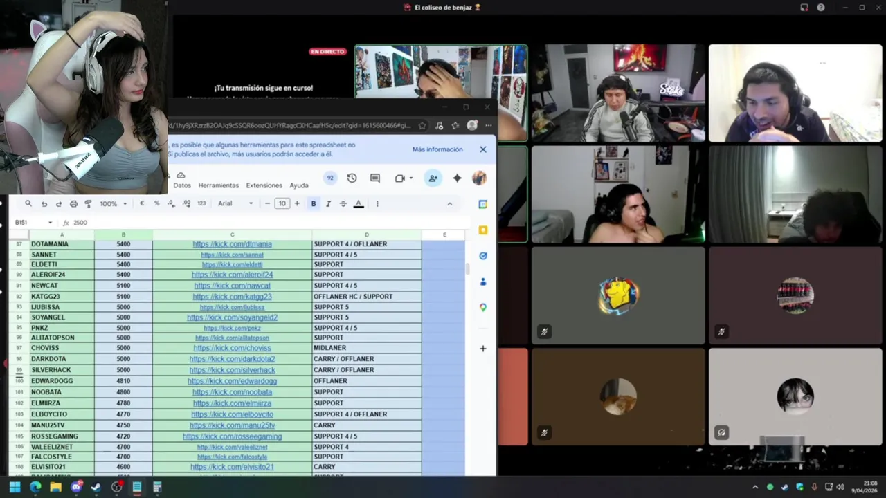Image resolution: width=886 pixels, height=498 pixels.
Task: Activate the paint format tool
Action: (x=88, y=203)
